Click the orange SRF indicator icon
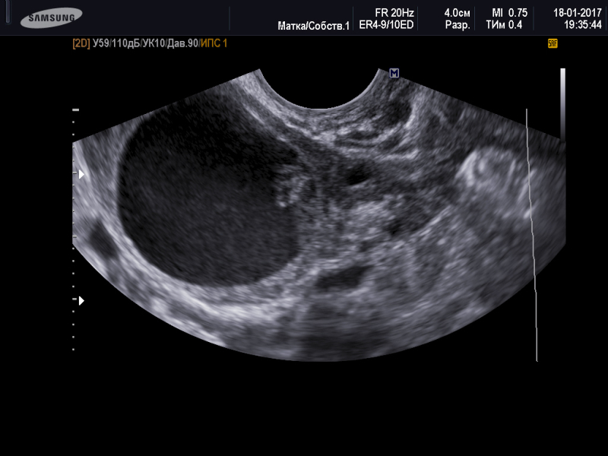This screenshot has height=456, width=608. [x=553, y=43]
